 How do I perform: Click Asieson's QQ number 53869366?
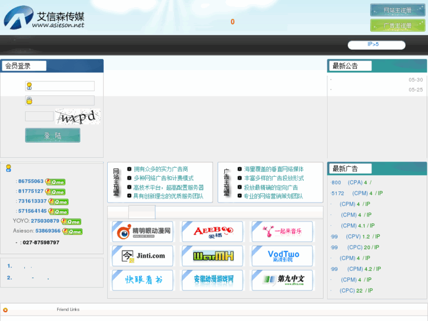coord(48,231)
